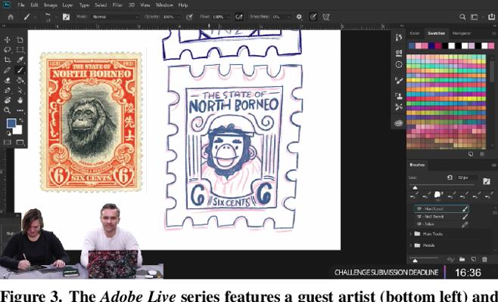The height and width of the screenshot is (302, 498).
Task: Open the Flow value dropdown
Action: tap(219, 17)
